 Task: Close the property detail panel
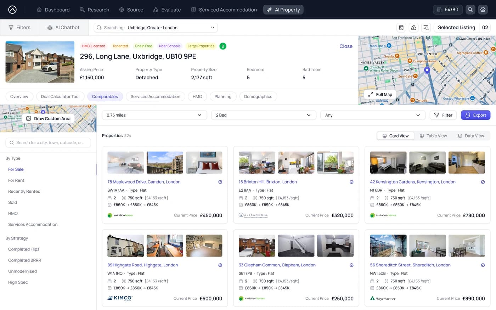[346, 46]
